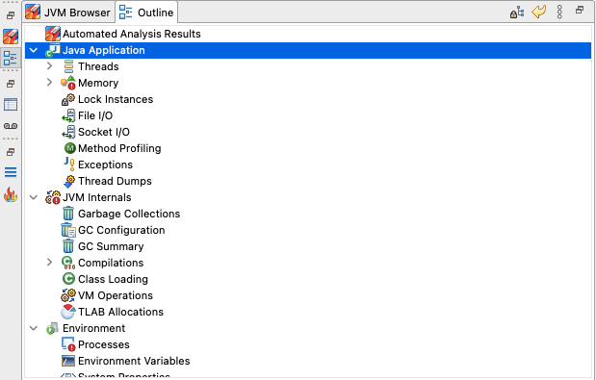Expand the Compilations node
Screen dimensions: 596x380
[x=49, y=263]
